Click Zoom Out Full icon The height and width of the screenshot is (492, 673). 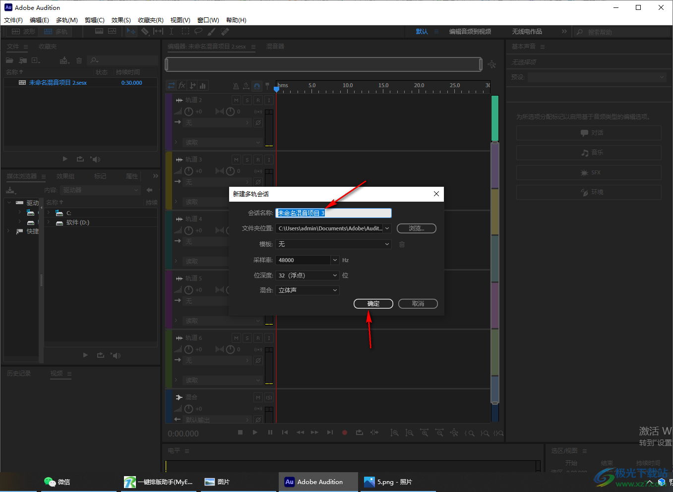pos(454,433)
